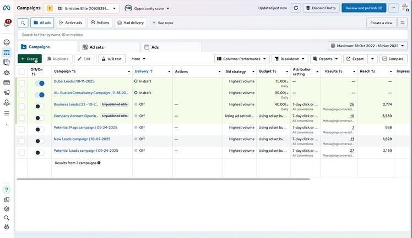Expand Opportunity score dropdown
Screen dimensions: 412x238
[x=147, y=8]
